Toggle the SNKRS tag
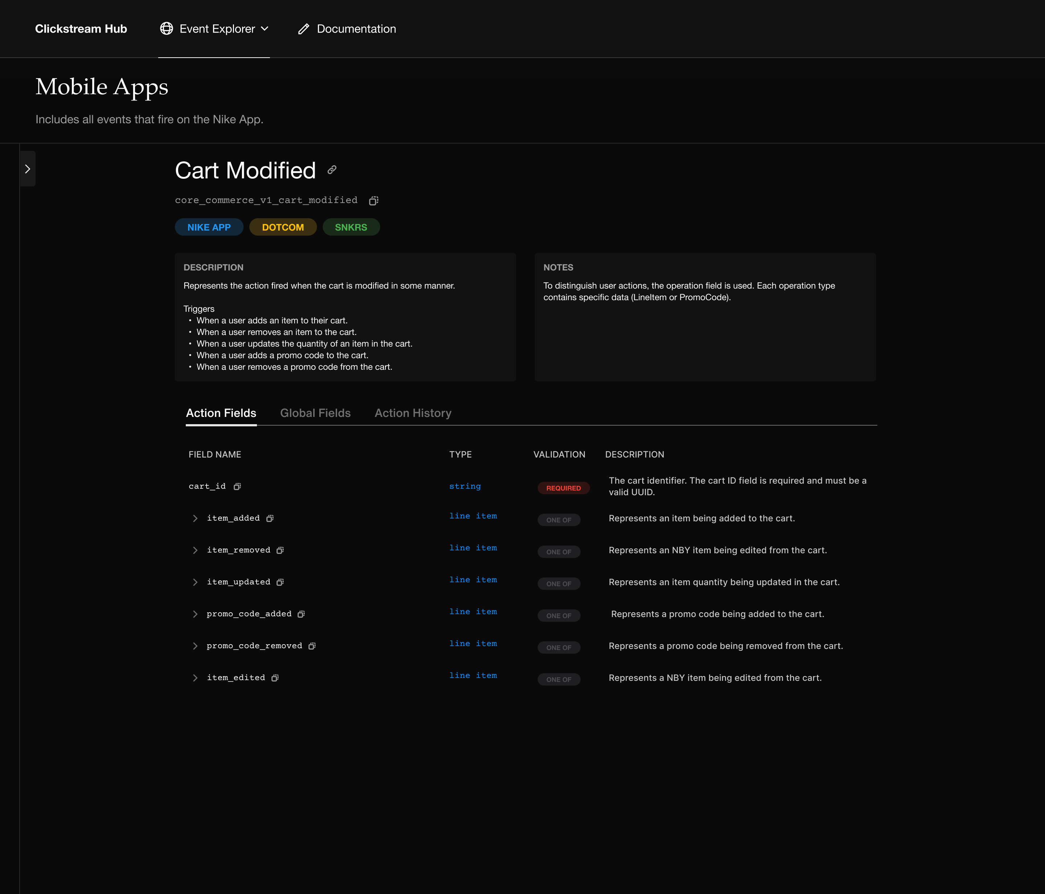 (x=351, y=227)
